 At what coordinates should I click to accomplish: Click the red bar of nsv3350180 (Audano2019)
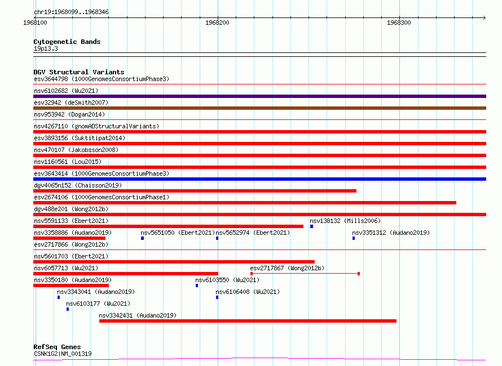pyautogui.click(x=71, y=285)
